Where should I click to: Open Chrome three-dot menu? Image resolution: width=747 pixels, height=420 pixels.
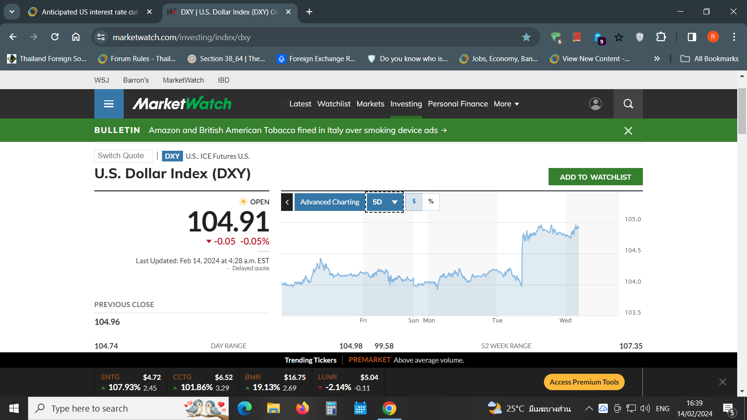734,37
